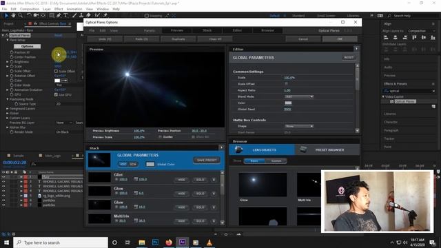The height and width of the screenshot is (248, 441).
Task: Select the Pan Behind anchor point tool
Action: click(x=43, y=15)
